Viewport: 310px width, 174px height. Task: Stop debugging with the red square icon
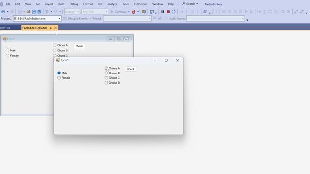coord(168,12)
